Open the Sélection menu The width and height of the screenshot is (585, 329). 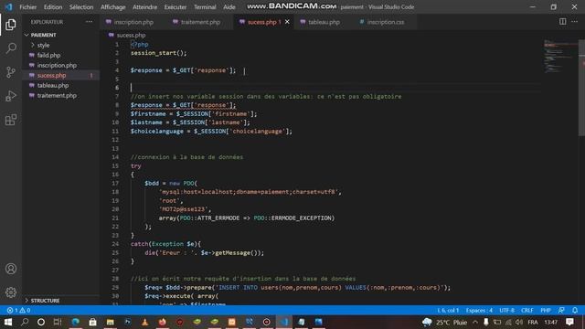click(x=81, y=7)
